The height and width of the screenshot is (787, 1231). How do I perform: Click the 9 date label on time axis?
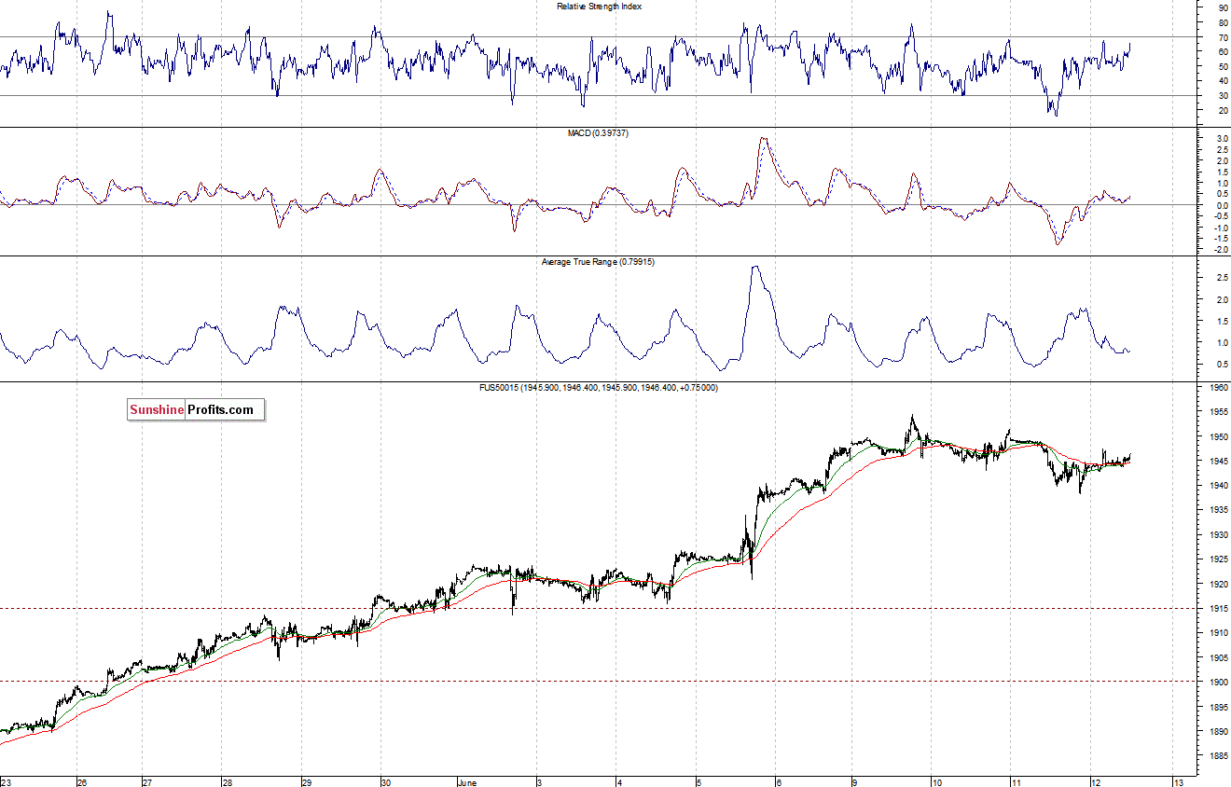pyautogui.click(x=854, y=781)
